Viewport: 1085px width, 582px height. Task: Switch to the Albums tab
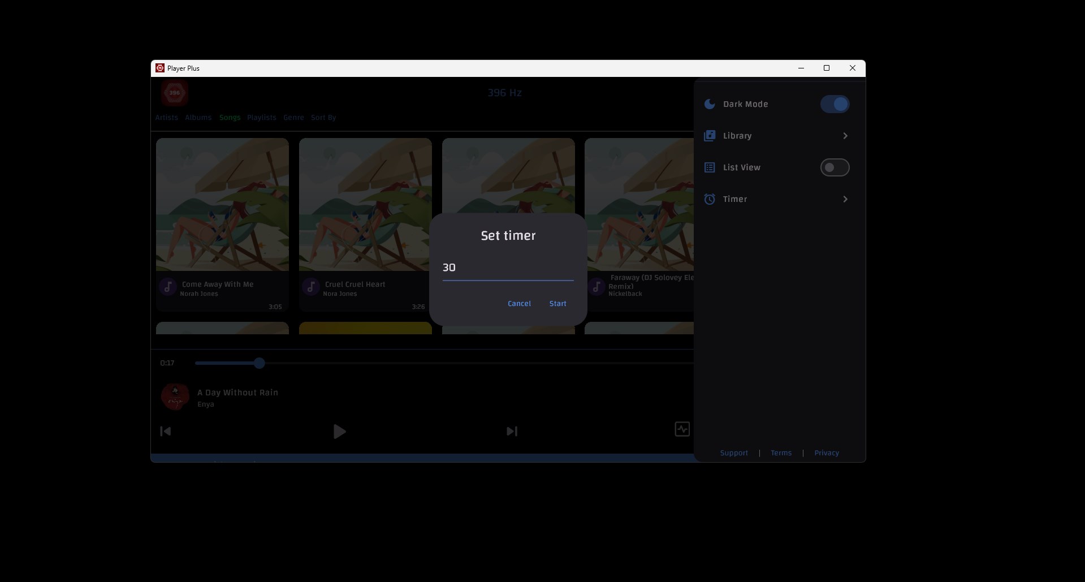[x=198, y=118]
